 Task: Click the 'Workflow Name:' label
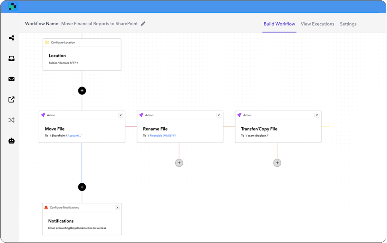(42, 24)
